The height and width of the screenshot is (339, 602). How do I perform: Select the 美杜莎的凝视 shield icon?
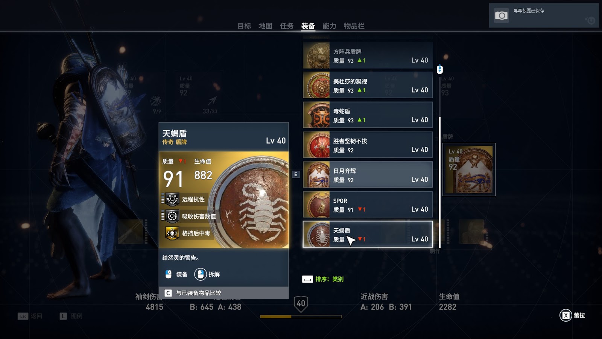tap(316, 85)
